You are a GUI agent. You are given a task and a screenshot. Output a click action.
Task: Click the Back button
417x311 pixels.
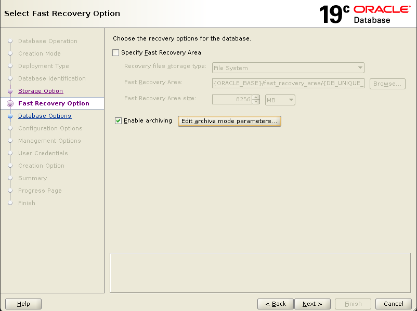[x=276, y=304]
